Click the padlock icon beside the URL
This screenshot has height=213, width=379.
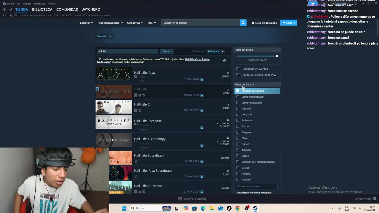point(11,15)
